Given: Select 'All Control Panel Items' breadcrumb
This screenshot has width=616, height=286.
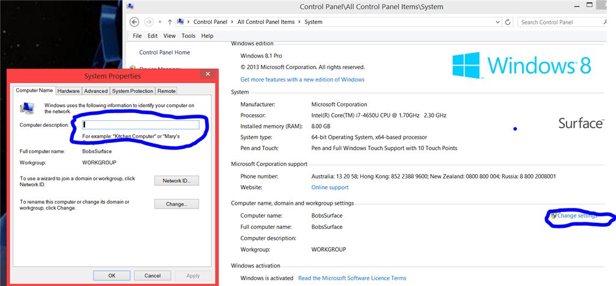Looking at the screenshot, I should [x=265, y=22].
